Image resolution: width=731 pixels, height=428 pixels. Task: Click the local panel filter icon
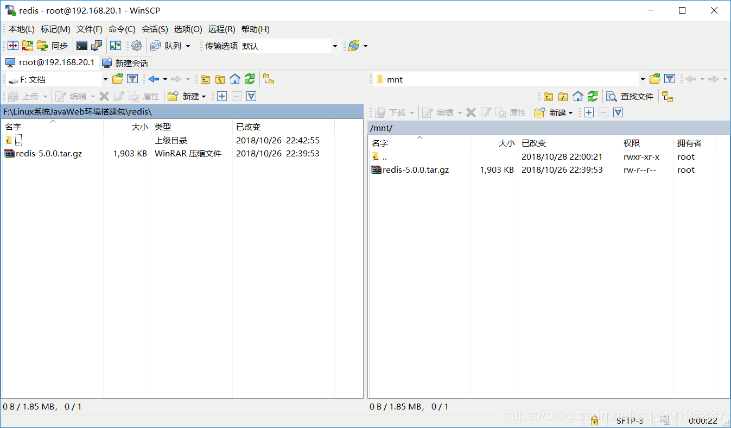132,79
